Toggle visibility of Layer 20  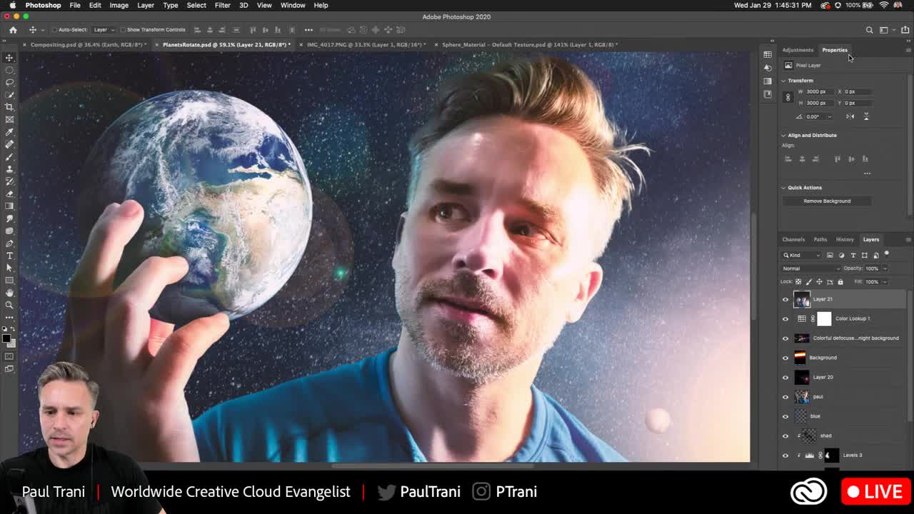point(785,377)
